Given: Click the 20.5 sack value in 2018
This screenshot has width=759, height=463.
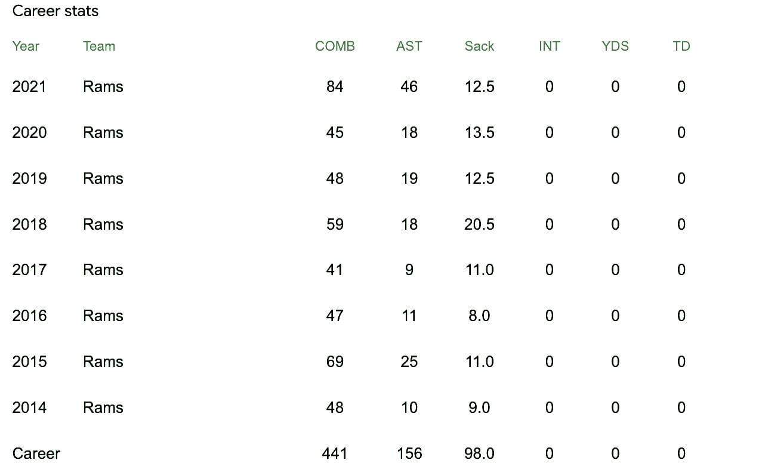Looking at the screenshot, I should point(479,224).
